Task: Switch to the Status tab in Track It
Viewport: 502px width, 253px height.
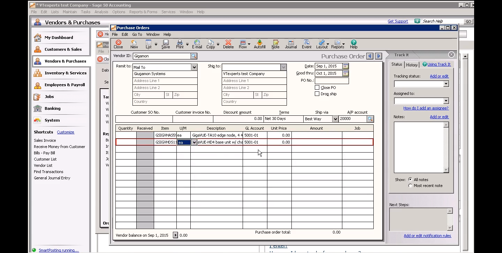Action: tap(397, 64)
